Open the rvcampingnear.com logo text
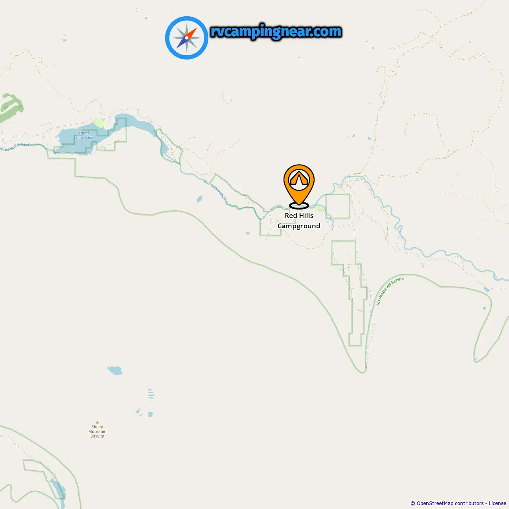 click(276, 31)
